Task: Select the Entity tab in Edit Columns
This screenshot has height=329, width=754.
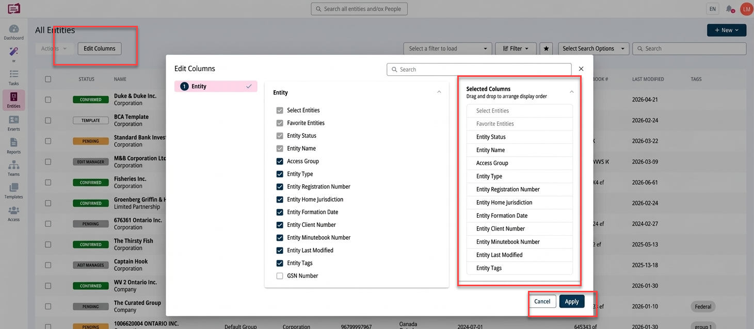Action: pos(216,87)
